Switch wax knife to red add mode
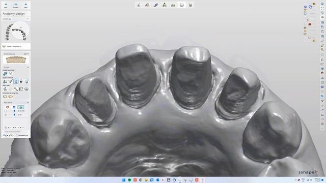Image resolution: width=326 pixels, height=183 pixels. pyautogui.click(x=8, y=107)
